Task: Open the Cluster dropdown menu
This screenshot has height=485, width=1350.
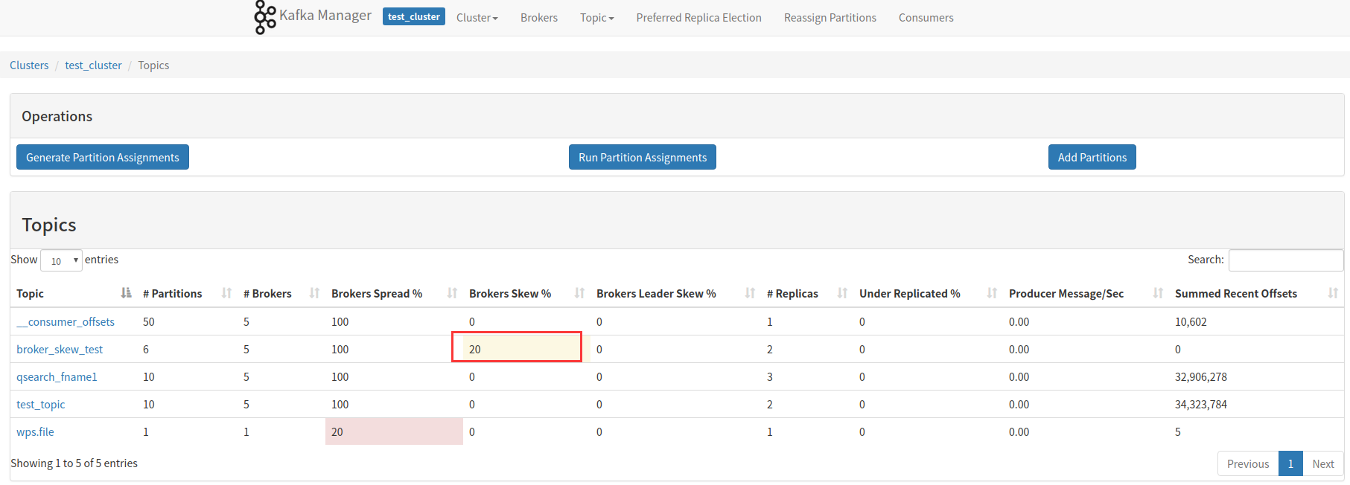Action: 477,17
